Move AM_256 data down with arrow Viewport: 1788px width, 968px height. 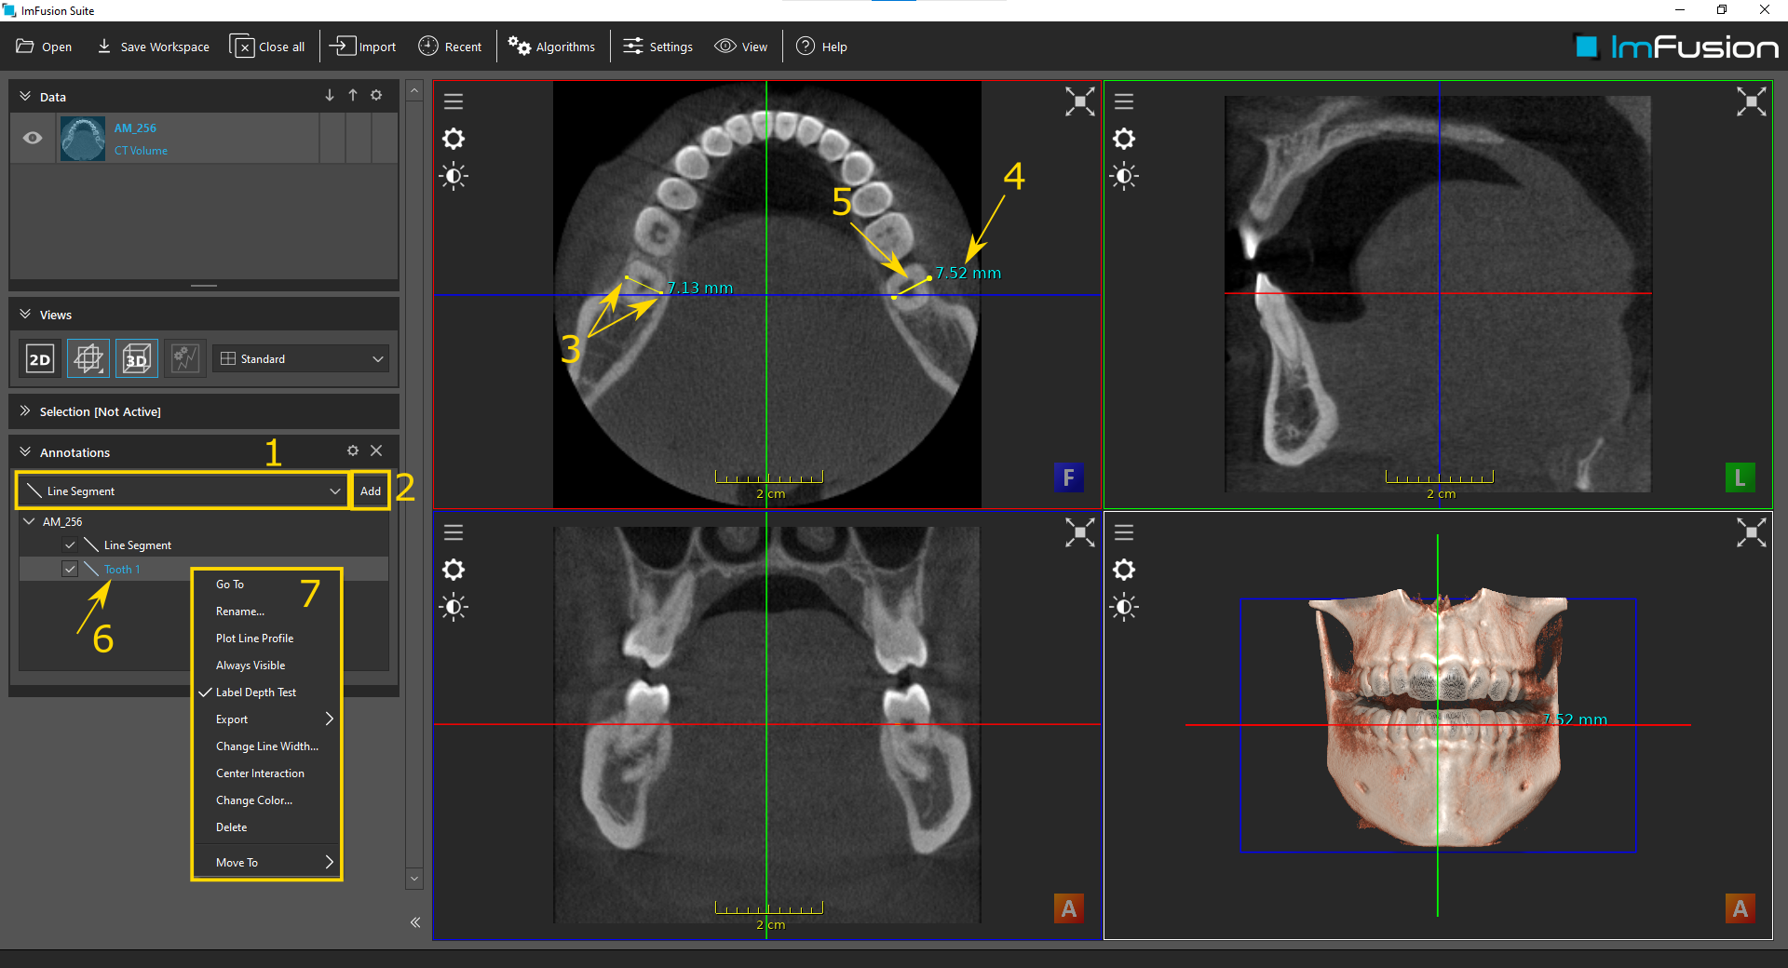(330, 95)
